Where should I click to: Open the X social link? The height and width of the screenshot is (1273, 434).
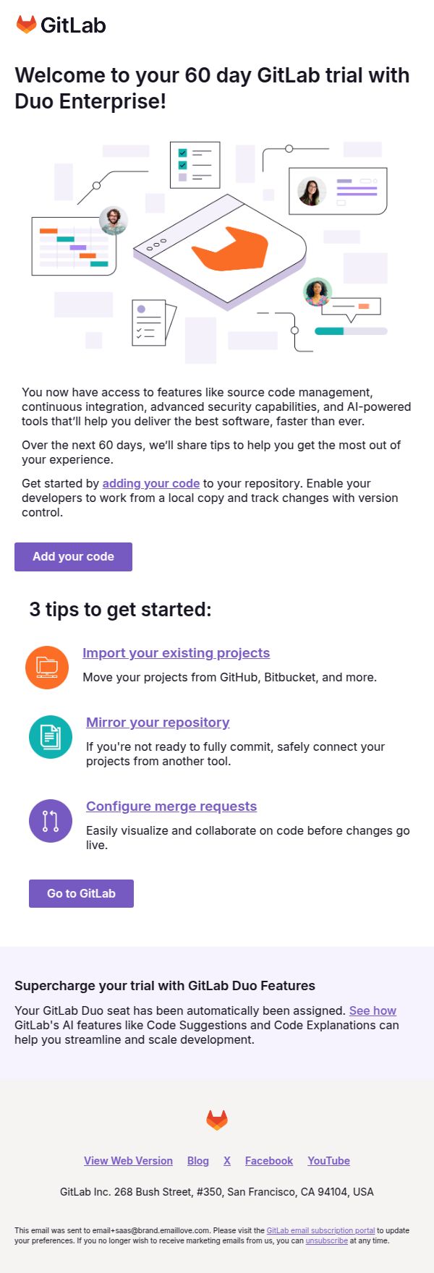(226, 1160)
